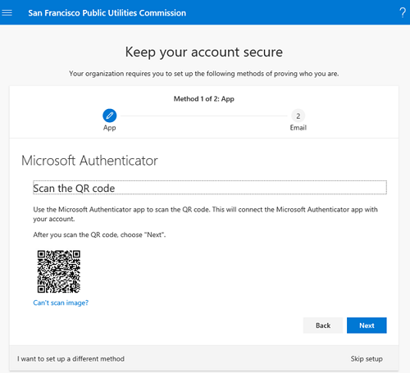Viewport: 410px width, 373px height.
Task: Click the "App" step label
Action: 110,128
